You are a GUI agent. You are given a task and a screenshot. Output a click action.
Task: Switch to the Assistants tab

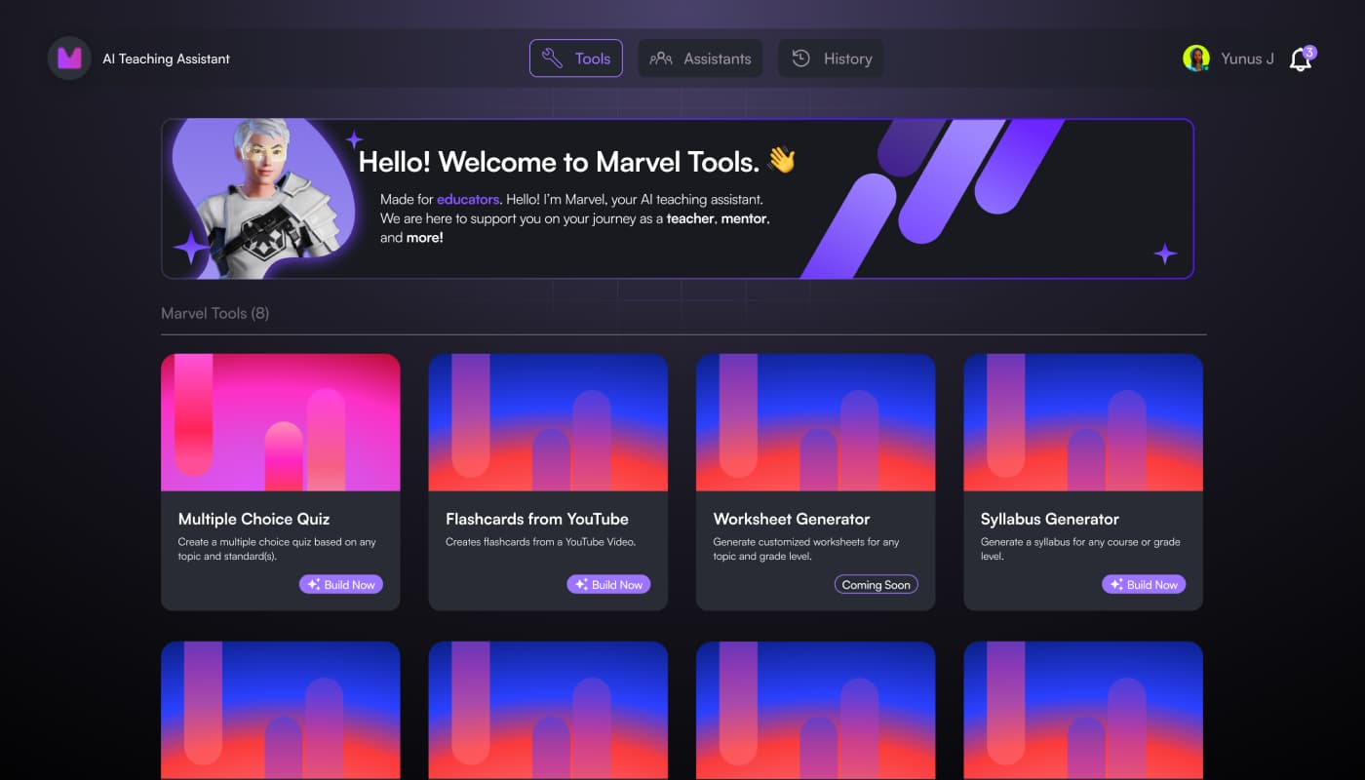(x=700, y=58)
